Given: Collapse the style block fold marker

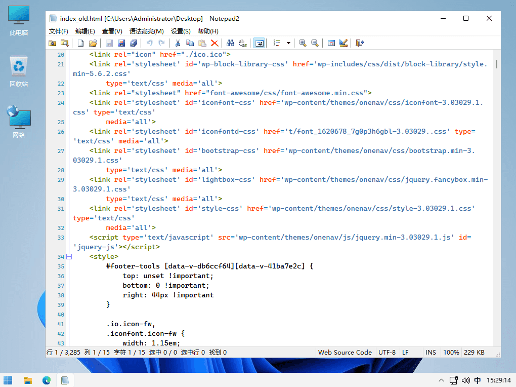Looking at the screenshot, I should click(69, 256).
